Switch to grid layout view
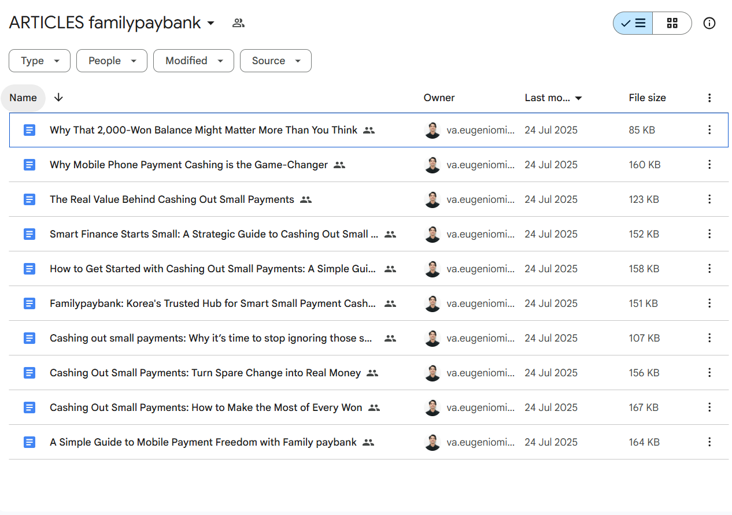This screenshot has width=732, height=515. click(x=672, y=23)
